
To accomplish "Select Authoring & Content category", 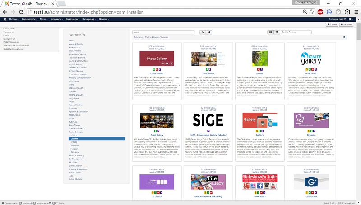I will point(77,54).
